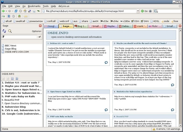Click the Print icon beside Go
Image resolution: width=183 pixels, height=132 pixels.
[x=150, y=11]
